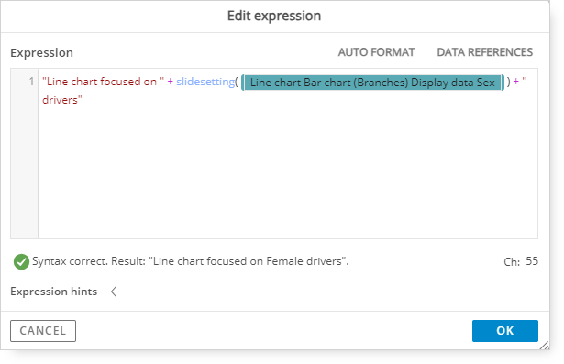Click the Edit expression dialog title
Viewport: 564px width, 364px height.
pyautogui.click(x=274, y=16)
